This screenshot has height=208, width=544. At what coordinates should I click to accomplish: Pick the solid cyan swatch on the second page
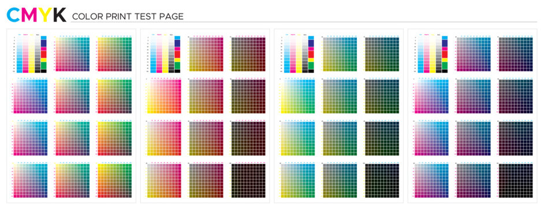[x=177, y=38]
